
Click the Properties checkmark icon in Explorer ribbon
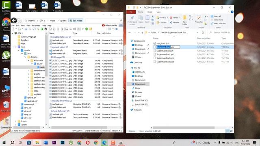coord(199,18)
